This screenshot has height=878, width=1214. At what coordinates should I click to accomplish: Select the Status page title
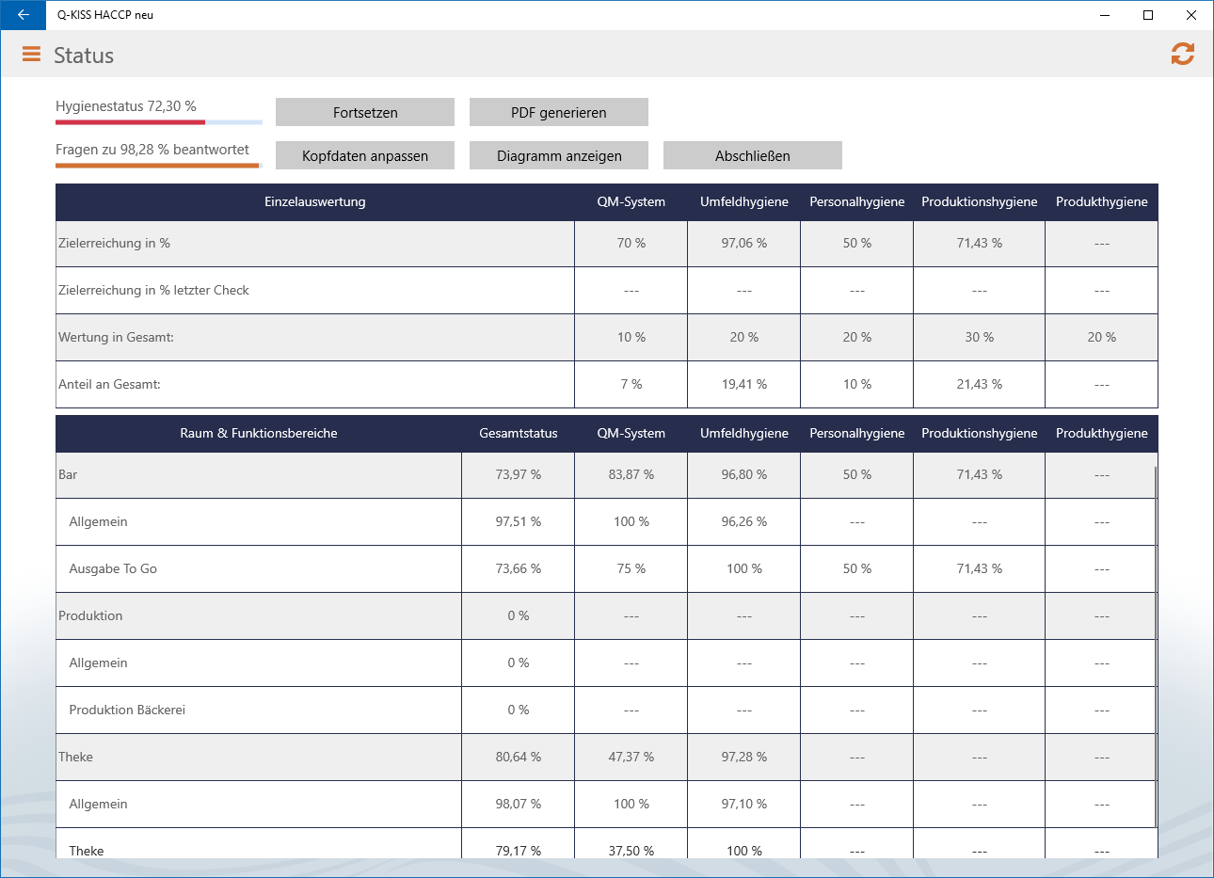click(x=84, y=56)
